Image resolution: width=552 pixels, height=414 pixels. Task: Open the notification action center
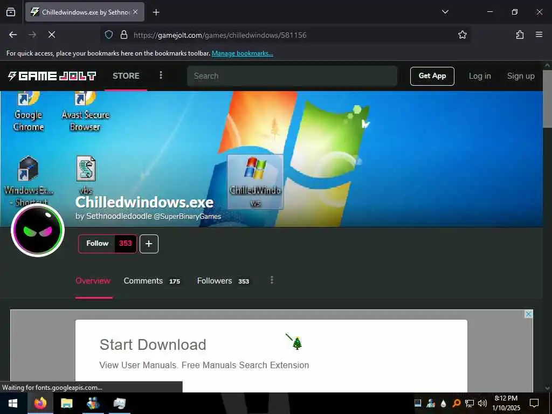coord(534,403)
